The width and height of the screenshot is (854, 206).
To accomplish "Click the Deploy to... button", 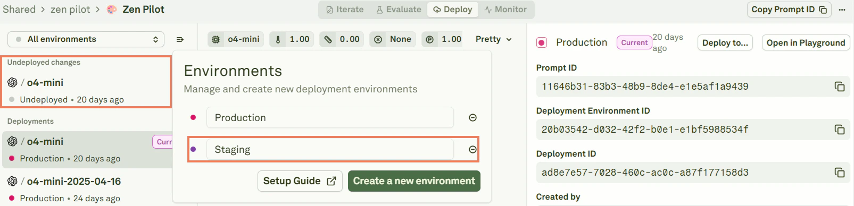I will [x=725, y=43].
